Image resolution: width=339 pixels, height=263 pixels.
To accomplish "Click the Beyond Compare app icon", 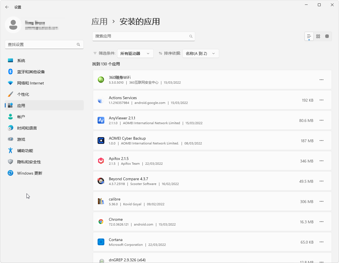I will [x=101, y=181].
